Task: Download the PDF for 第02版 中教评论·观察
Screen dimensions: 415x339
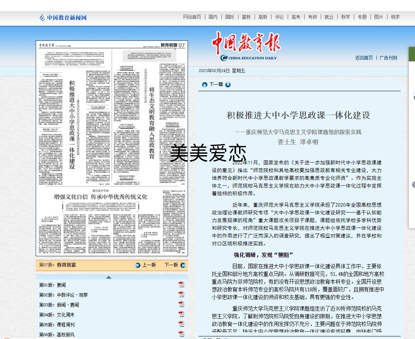Action: click(181, 294)
